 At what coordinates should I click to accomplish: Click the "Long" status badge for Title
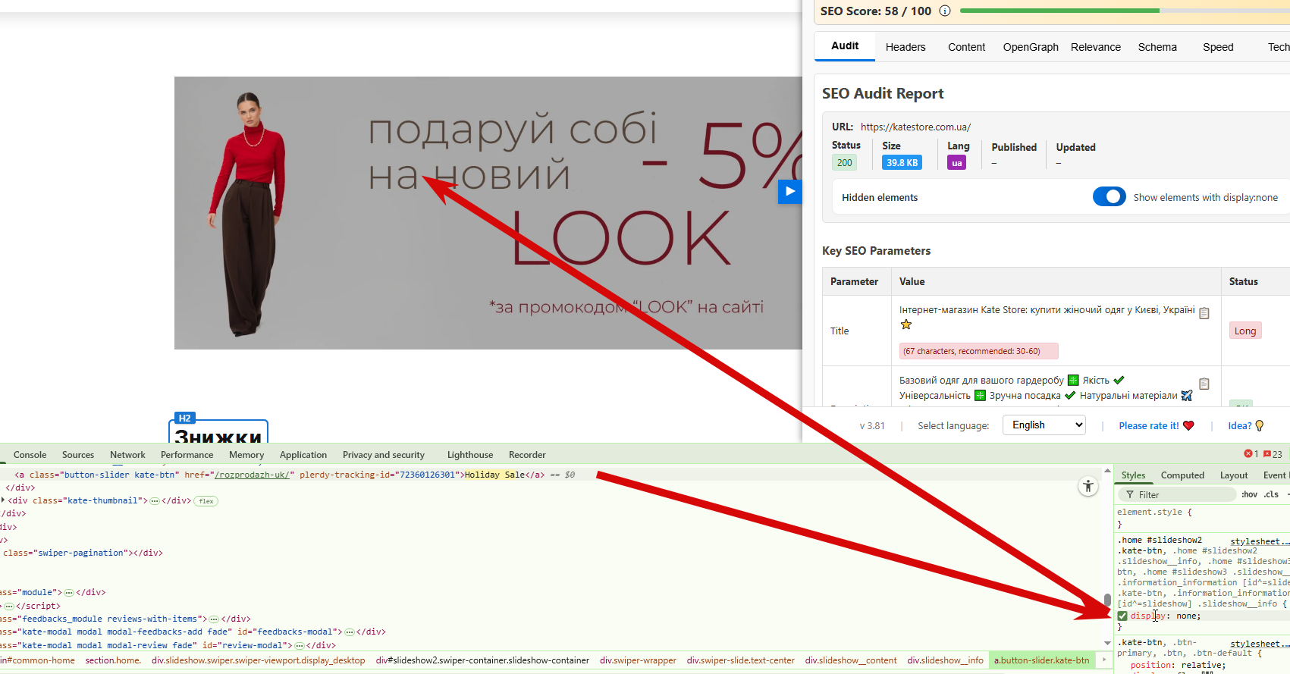(x=1245, y=331)
